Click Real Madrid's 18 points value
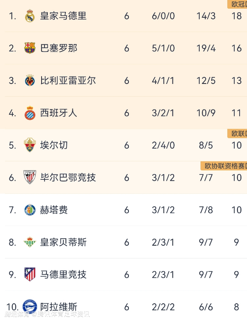247x321 pixels. click(236, 16)
